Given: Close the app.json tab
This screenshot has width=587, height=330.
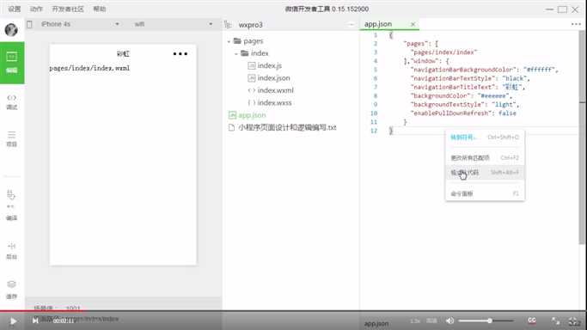Looking at the screenshot, I should (x=413, y=24).
